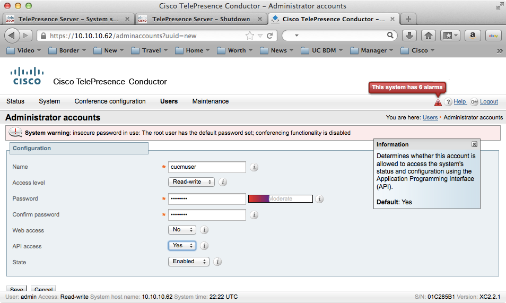
Task: Click the Cisco logo
Action: (x=27, y=76)
